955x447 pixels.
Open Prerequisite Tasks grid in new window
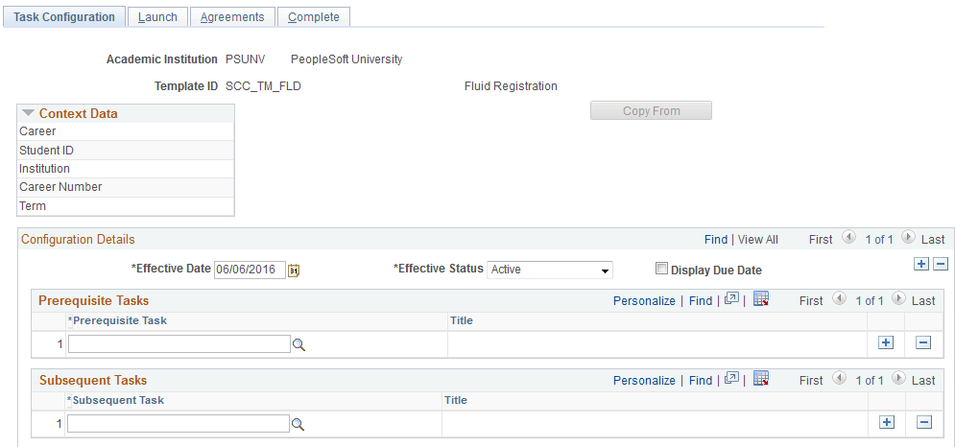click(732, 298)
